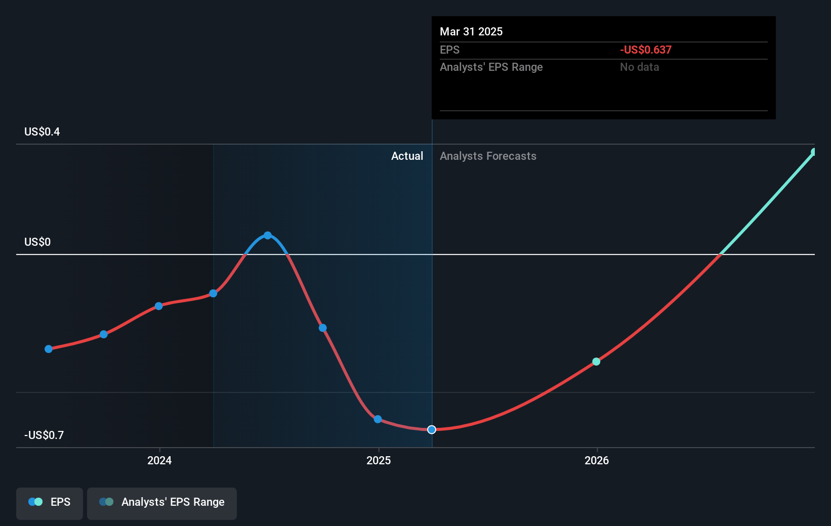Click the 2026 axis label
Screen dimensions: 831x526
point(597,460)
